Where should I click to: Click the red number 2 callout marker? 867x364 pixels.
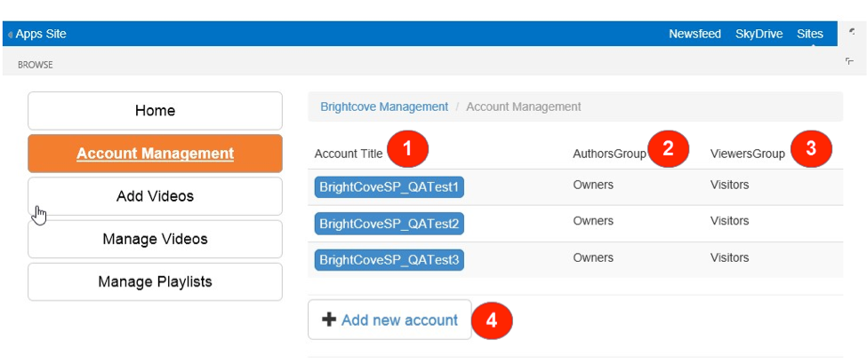click(x=669, y=149)
